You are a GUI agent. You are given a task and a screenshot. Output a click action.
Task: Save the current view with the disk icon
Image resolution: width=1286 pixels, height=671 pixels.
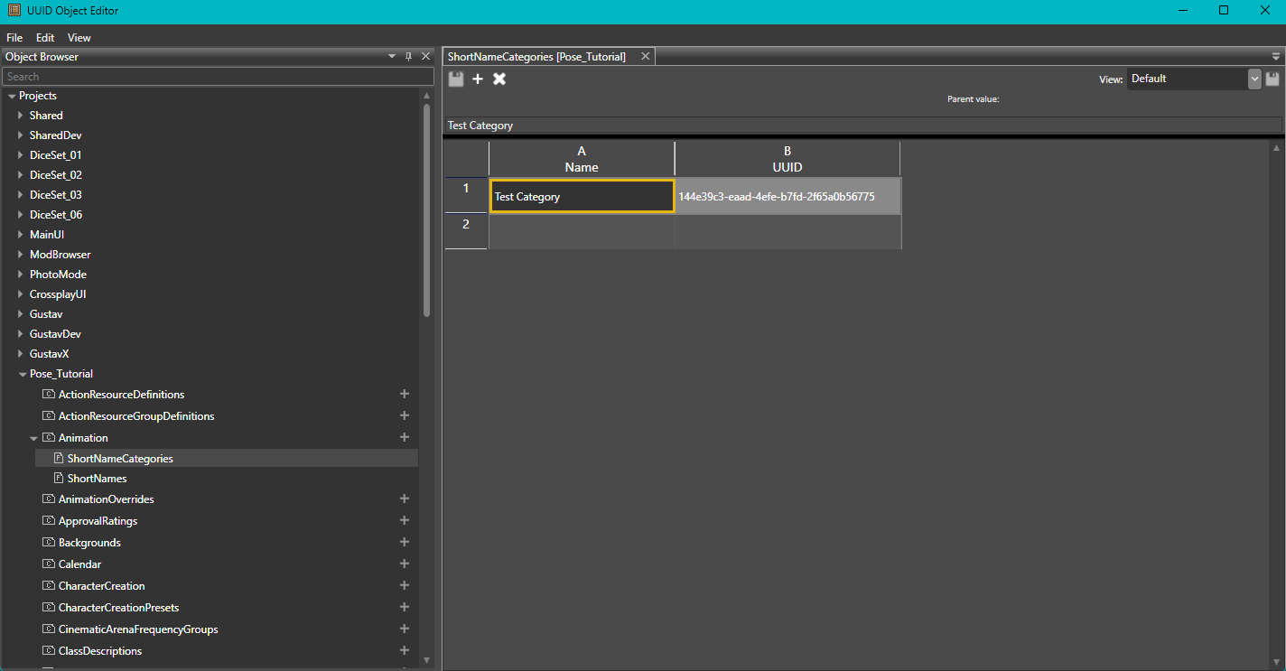point(1273,79)
